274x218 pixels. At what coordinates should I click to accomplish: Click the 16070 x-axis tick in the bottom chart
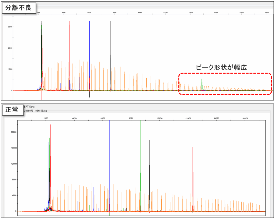tap(245, 118)
